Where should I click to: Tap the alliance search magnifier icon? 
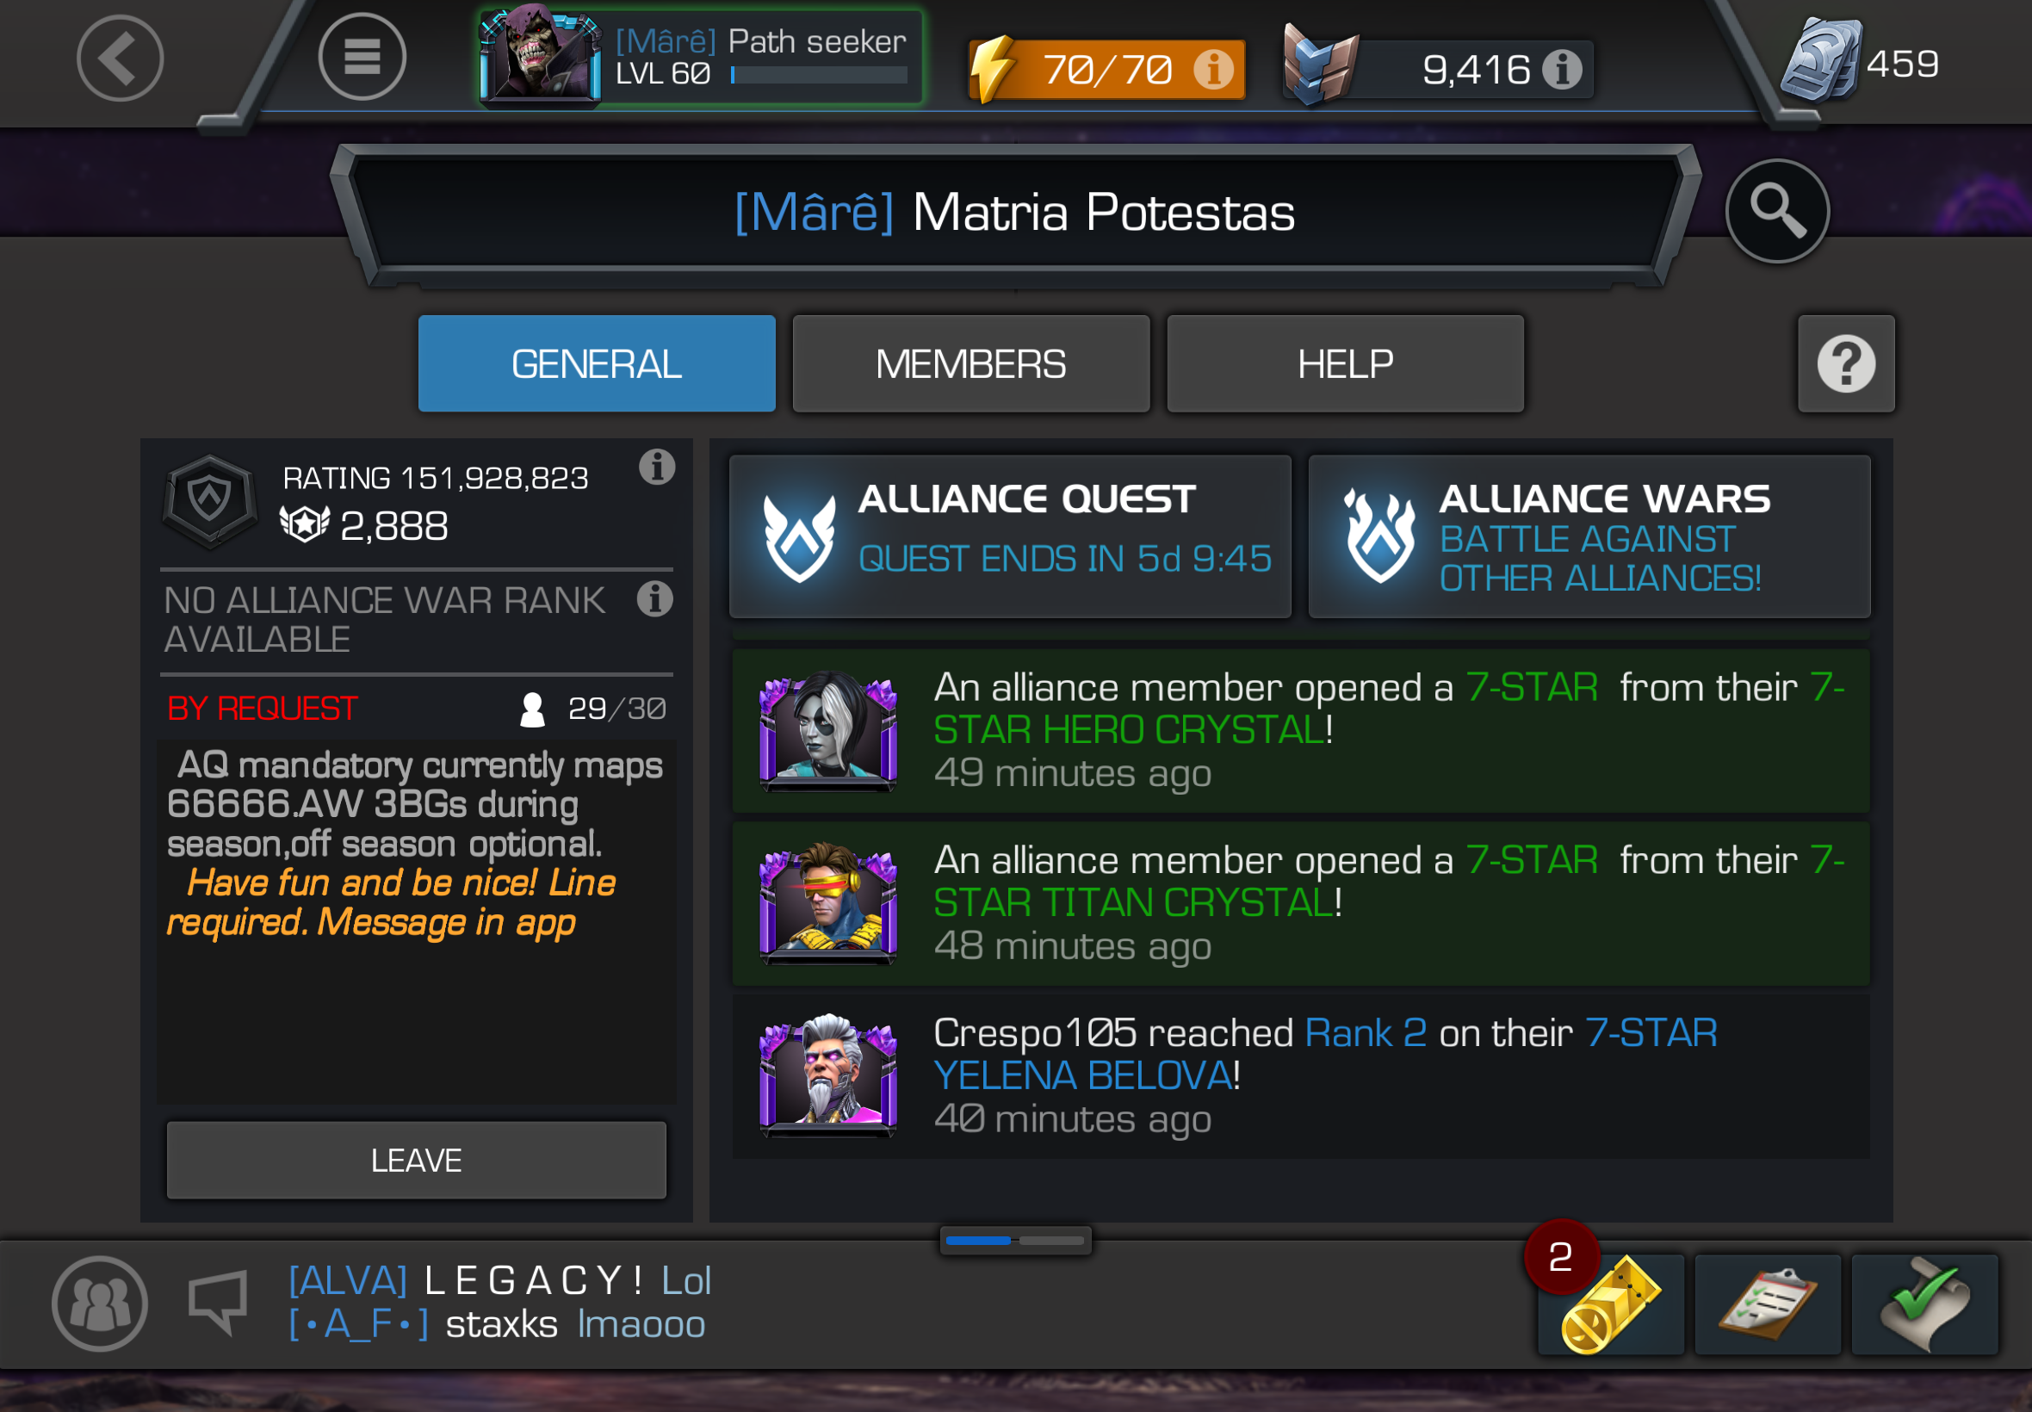pyautogui.click(x=1777, y=212)
